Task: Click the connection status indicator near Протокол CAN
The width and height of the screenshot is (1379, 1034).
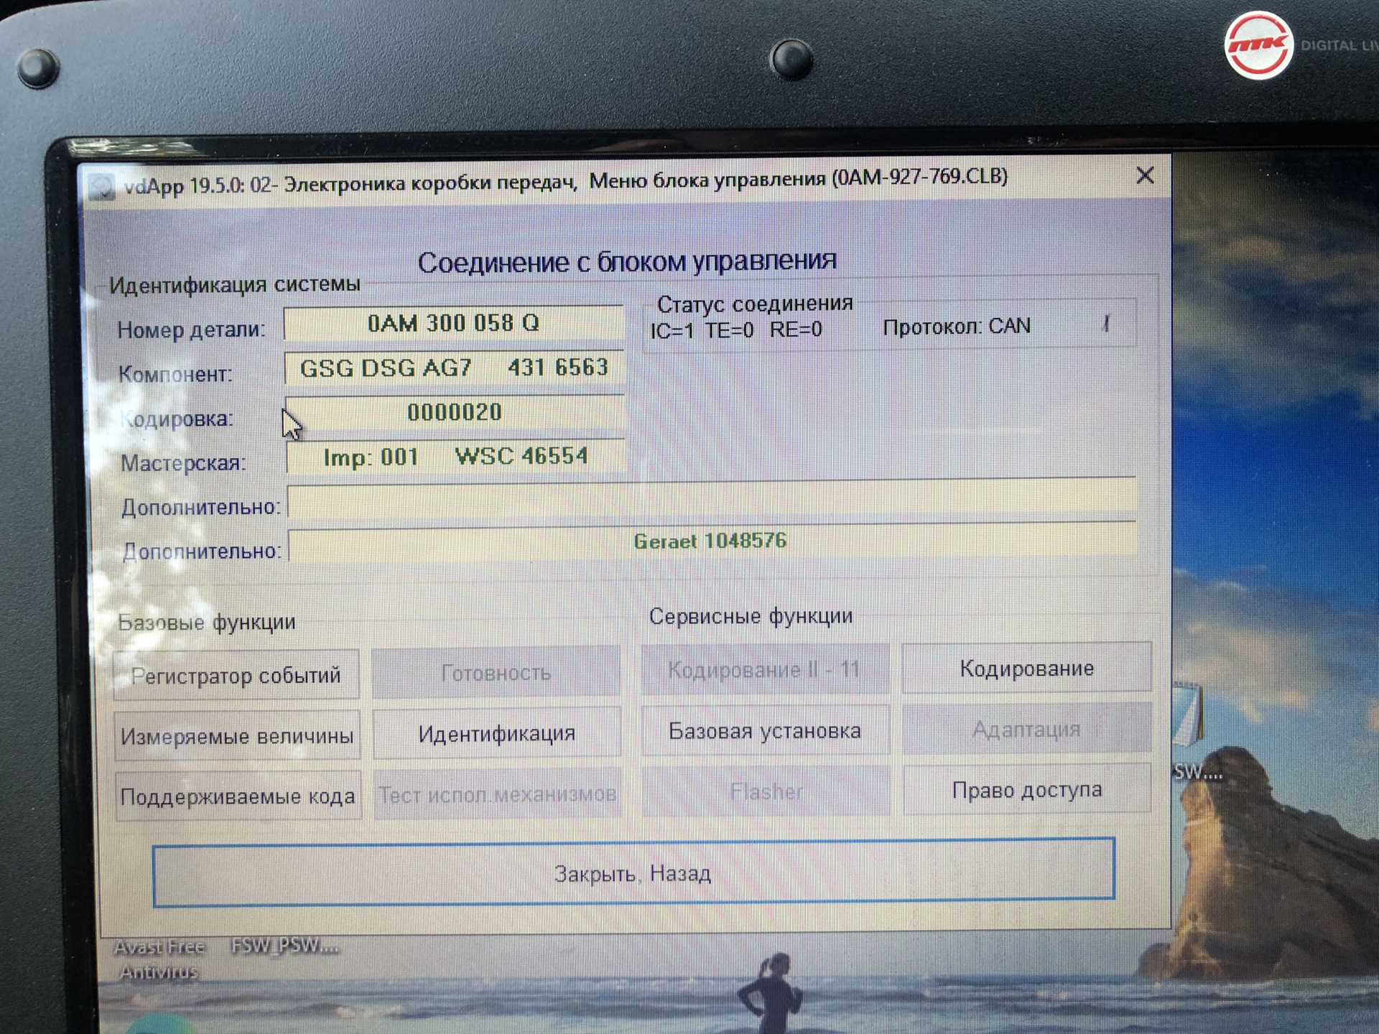Action: coord(1106,325)
